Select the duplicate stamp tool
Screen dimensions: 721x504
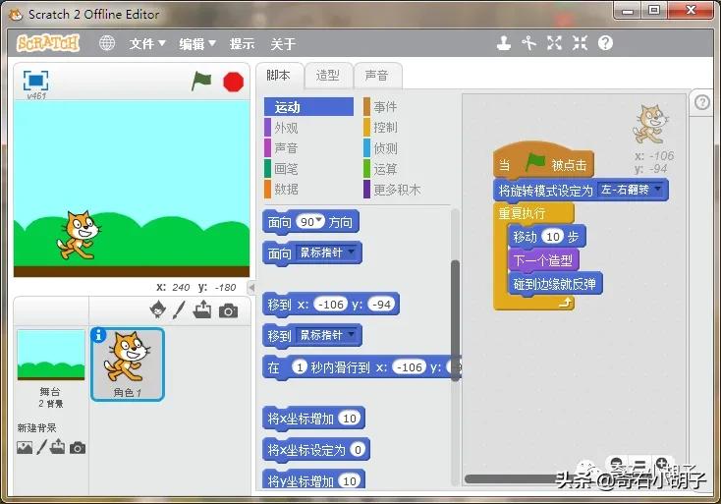504,43
